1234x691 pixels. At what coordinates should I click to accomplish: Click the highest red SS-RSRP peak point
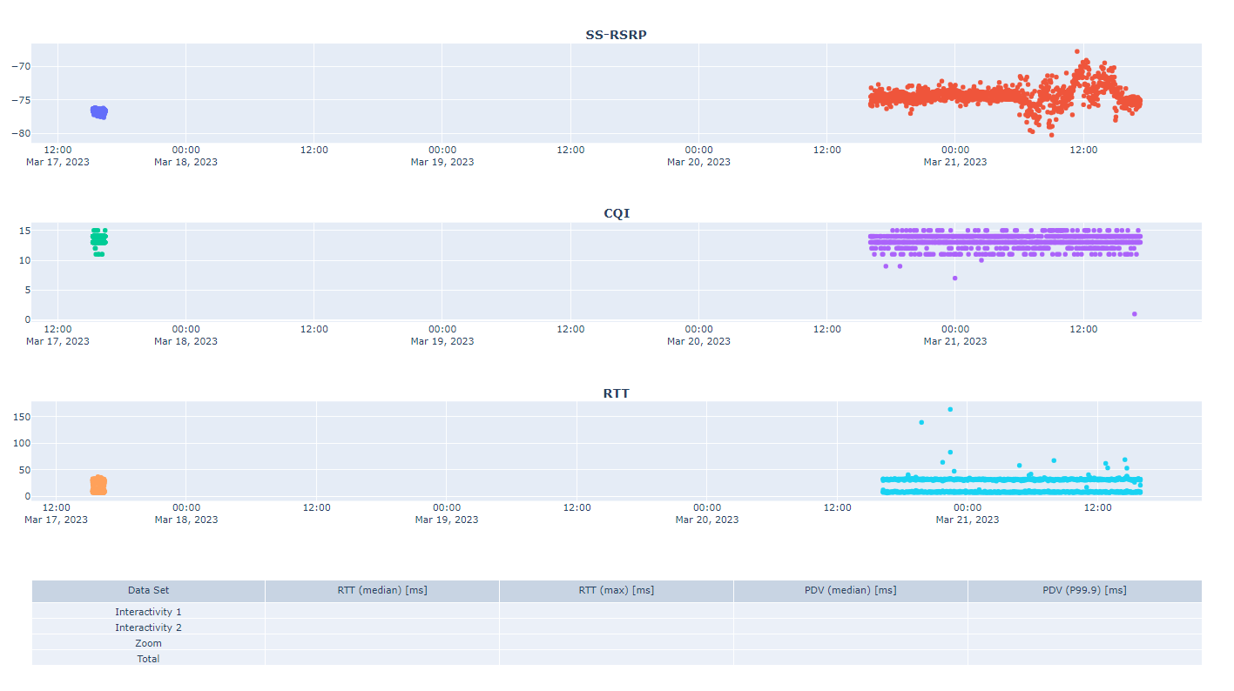(1077, 51)
